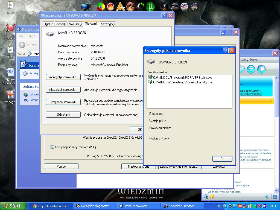The width and height of the screenshot is (280, 210).
Task: Open the Pomoc link in Zobacz też
Action: (34, 100)
